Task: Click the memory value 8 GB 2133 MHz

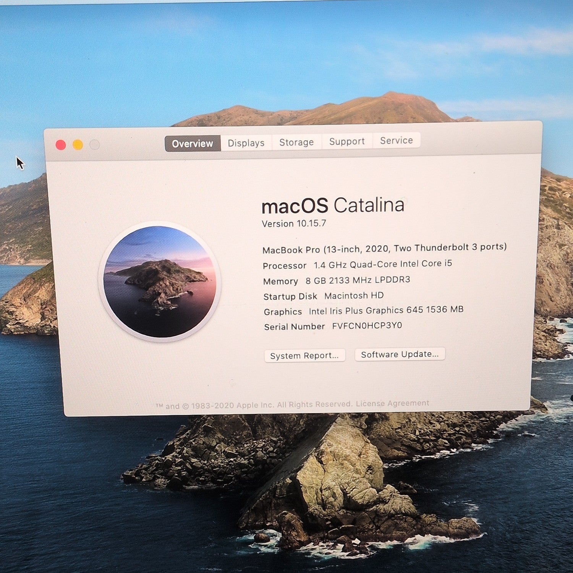Action: point(358,280)
